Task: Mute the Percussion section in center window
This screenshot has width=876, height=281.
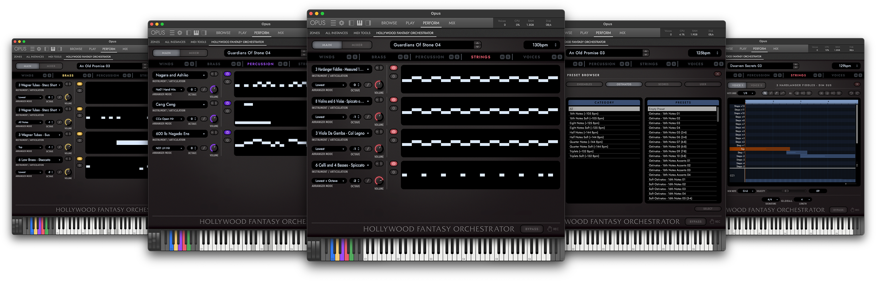Action: point(451,57)
